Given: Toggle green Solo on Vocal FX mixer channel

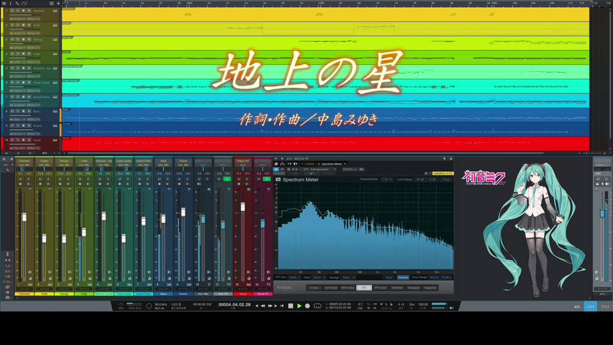Looking at the screenshot, I should tap(267, 179).
